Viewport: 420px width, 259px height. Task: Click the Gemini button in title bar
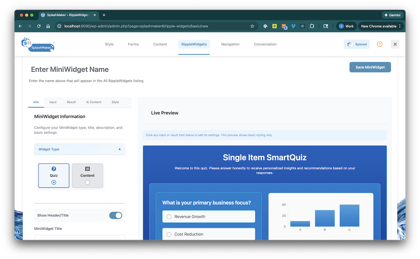coord(393,15)
